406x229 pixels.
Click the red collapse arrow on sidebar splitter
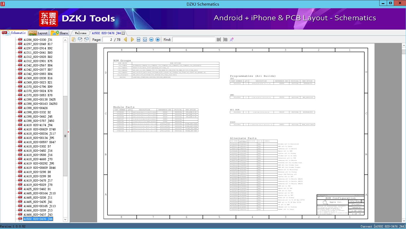(x=68, y=132)
